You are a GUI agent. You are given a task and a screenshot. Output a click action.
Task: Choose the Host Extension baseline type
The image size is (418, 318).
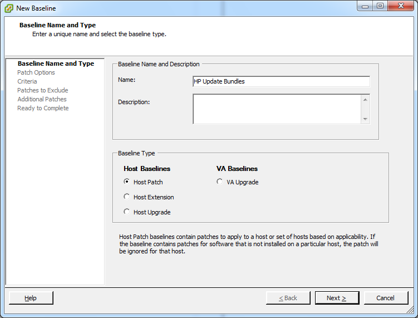click(x=127, y=197)
